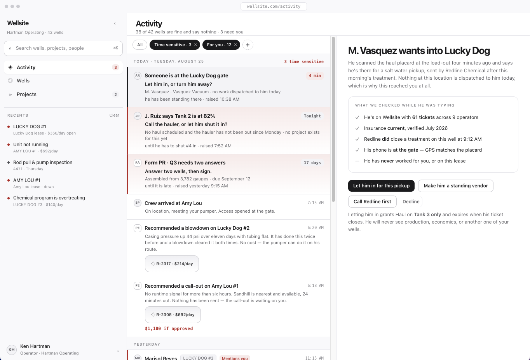The image size is (530, 360).
Task: Click the 4 min urgency badge
Action: pos(315,76)
